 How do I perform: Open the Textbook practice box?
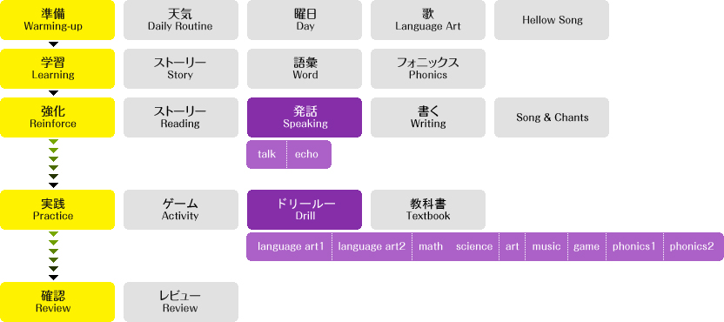pos(428,210)
